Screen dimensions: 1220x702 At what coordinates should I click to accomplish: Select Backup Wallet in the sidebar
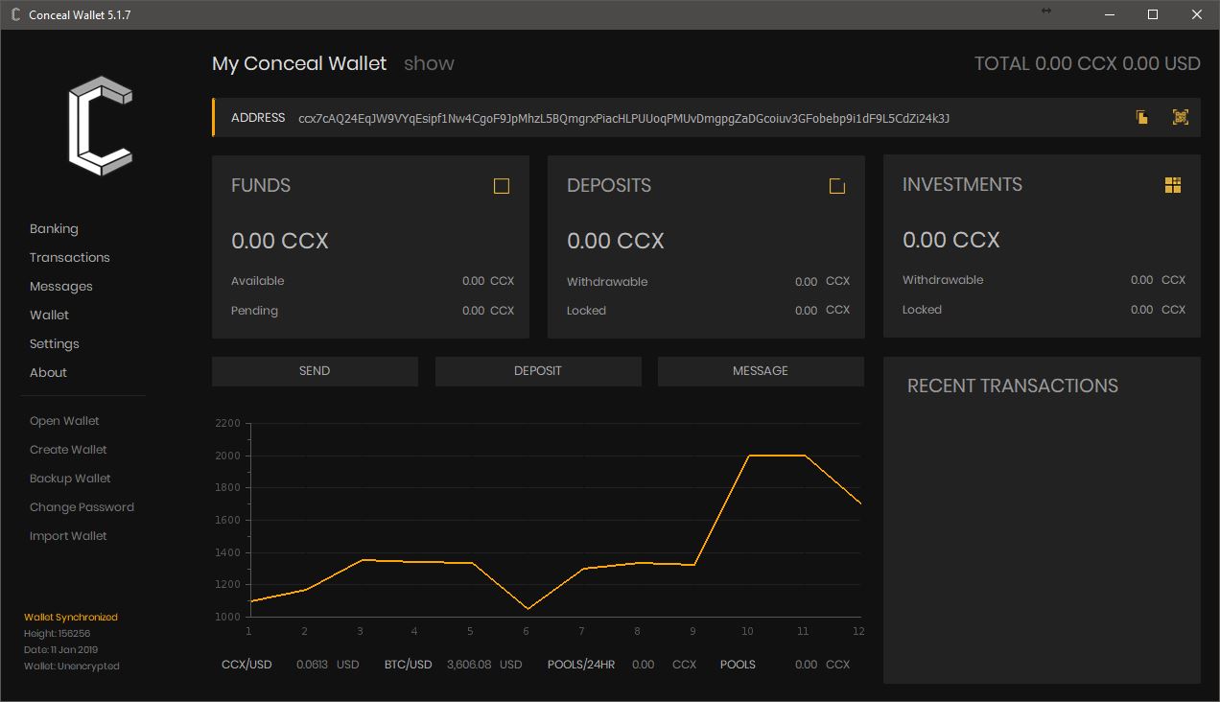point(70,478)
